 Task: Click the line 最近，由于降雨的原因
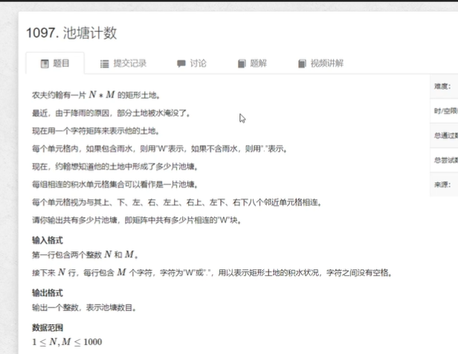[x=111, y=113]
